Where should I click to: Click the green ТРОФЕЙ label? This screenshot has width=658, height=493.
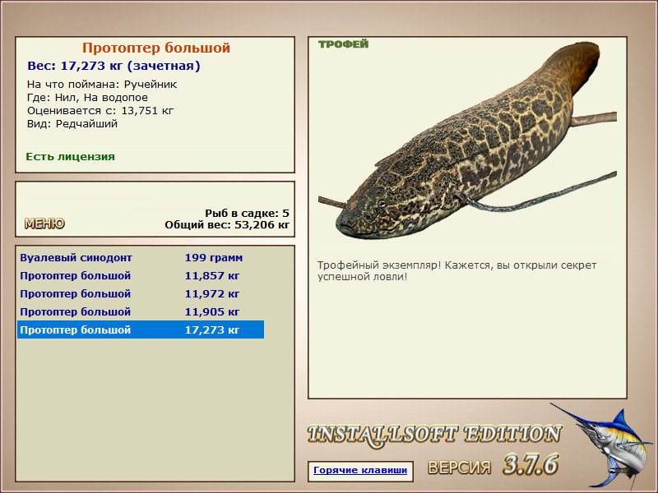[x=343, y=44]
